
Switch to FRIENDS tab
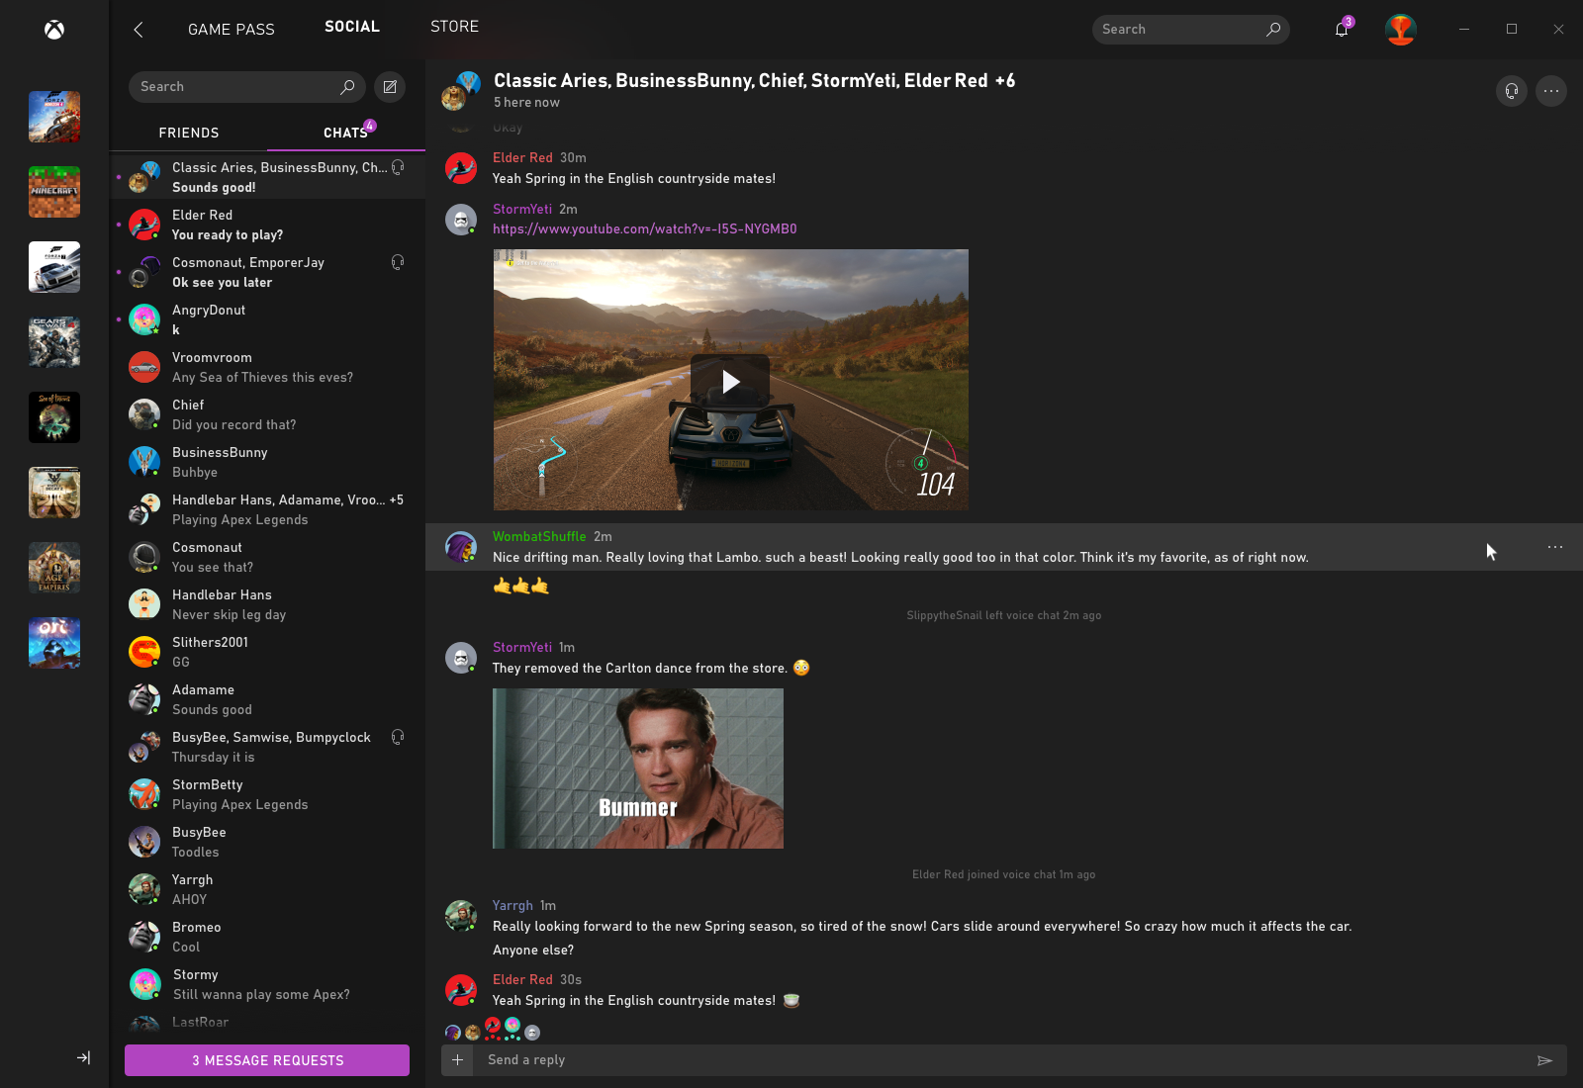[x=189, y=133]
